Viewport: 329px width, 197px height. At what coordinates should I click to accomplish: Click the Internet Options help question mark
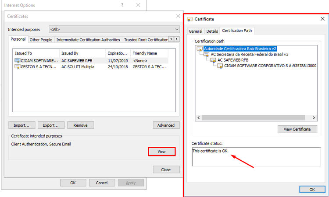click(x=122, y=5)
